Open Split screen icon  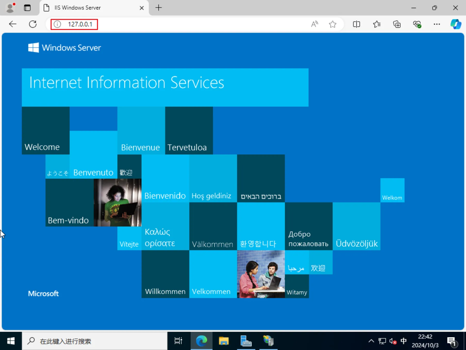356,24
